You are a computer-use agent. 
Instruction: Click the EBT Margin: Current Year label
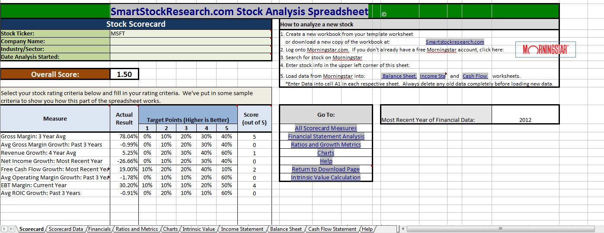point(34,185)
